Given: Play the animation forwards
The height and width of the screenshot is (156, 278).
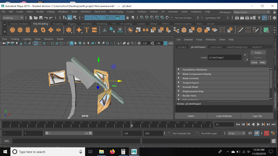Looking at the screenshot, I should [258, 124].
